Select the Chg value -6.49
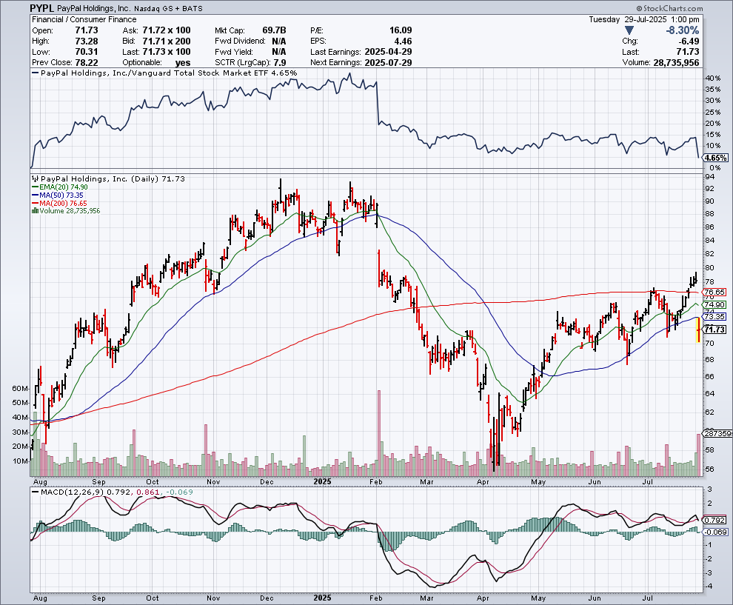 [x=688, y=41]
